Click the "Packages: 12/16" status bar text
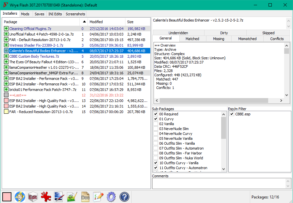293x203 pixels. [265, 197]
